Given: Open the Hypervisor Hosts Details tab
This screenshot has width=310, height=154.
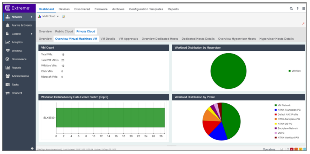Looking at the screenshot, I should pos(276,39).
